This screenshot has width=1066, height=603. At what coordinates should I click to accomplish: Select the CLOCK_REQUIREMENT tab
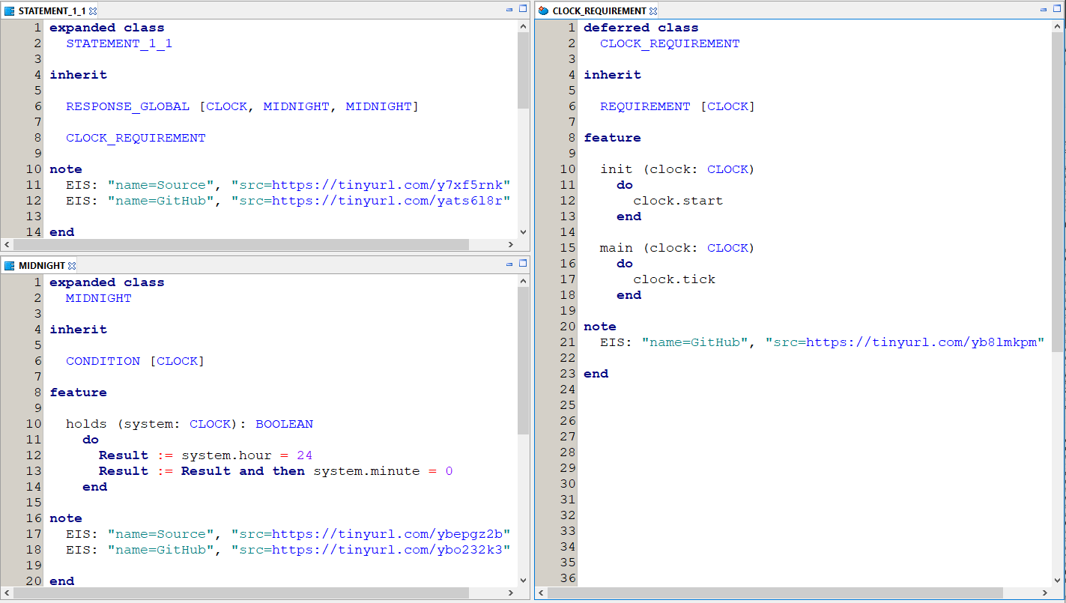click(x=599, y=11)
